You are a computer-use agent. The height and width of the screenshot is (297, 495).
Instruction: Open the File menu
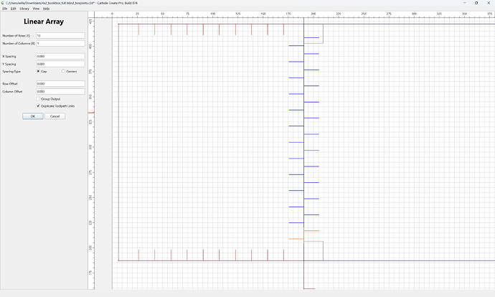pyautogui.click(x=5, y=9)
